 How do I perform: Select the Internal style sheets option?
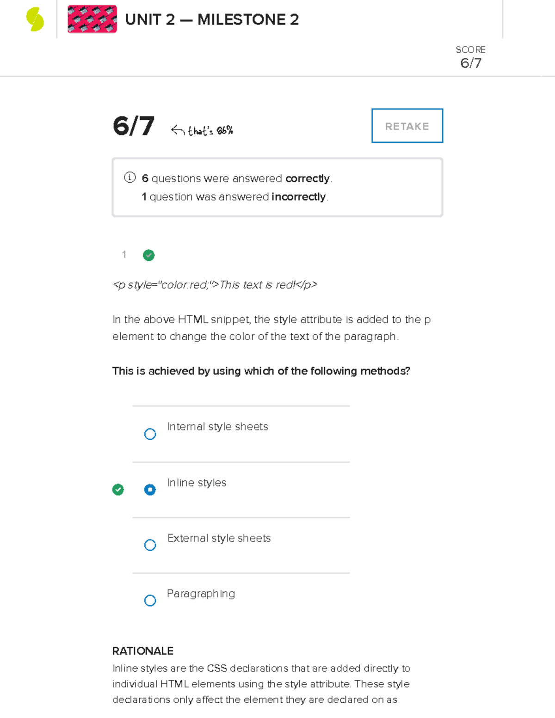click(x=150, y=434)
